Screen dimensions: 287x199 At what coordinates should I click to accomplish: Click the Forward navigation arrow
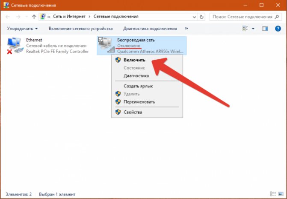18,17
